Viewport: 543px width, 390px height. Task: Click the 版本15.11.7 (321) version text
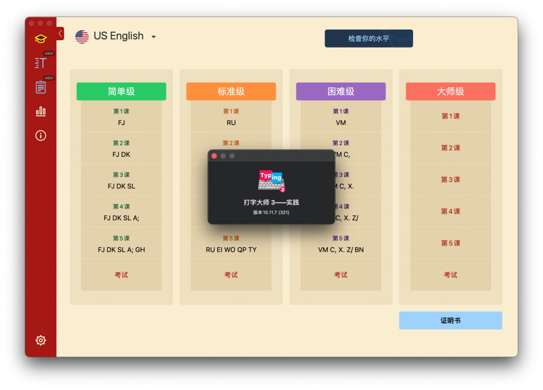click(271, 212)
